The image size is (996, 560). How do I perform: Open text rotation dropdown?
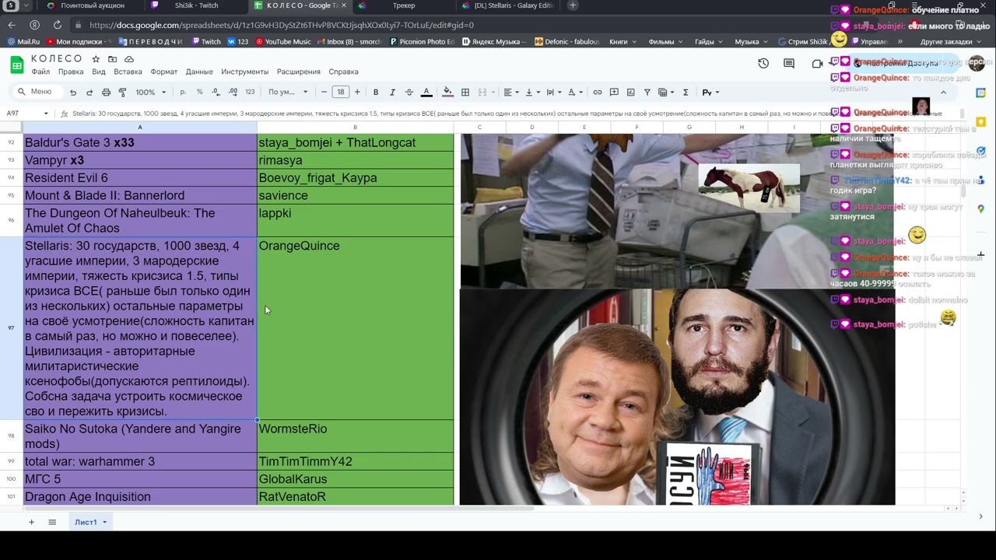(575, 92)
